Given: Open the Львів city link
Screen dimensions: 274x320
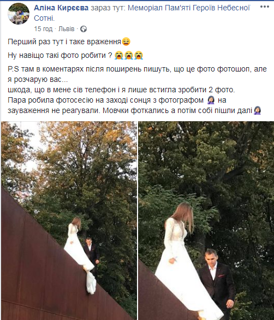Looking at the screenshot, I should pyautogui.click(x=66, y=29).
